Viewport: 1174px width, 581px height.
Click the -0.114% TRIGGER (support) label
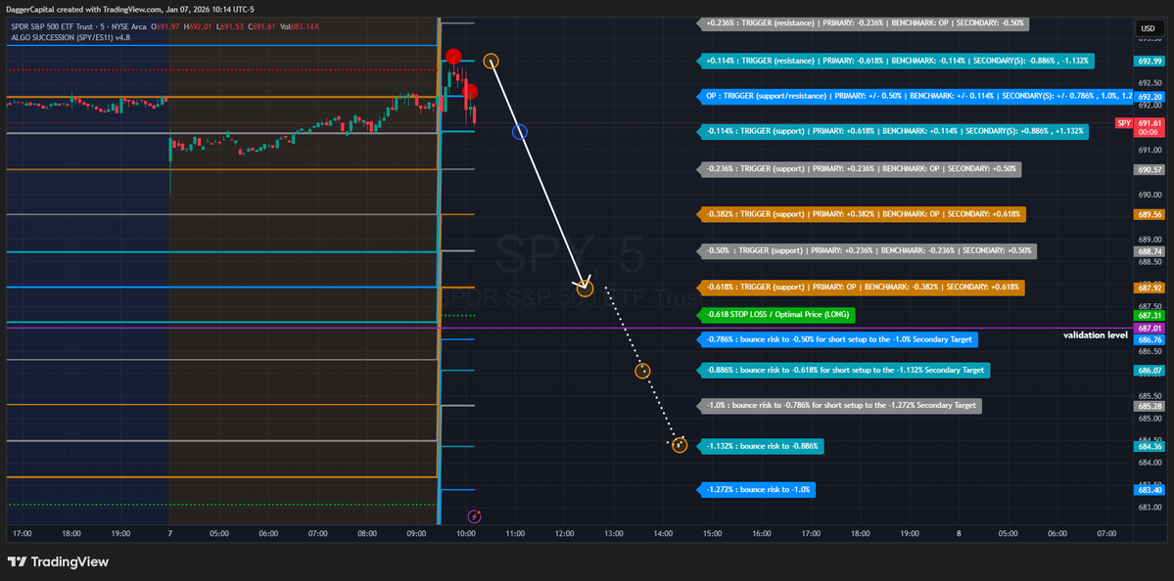894,132
